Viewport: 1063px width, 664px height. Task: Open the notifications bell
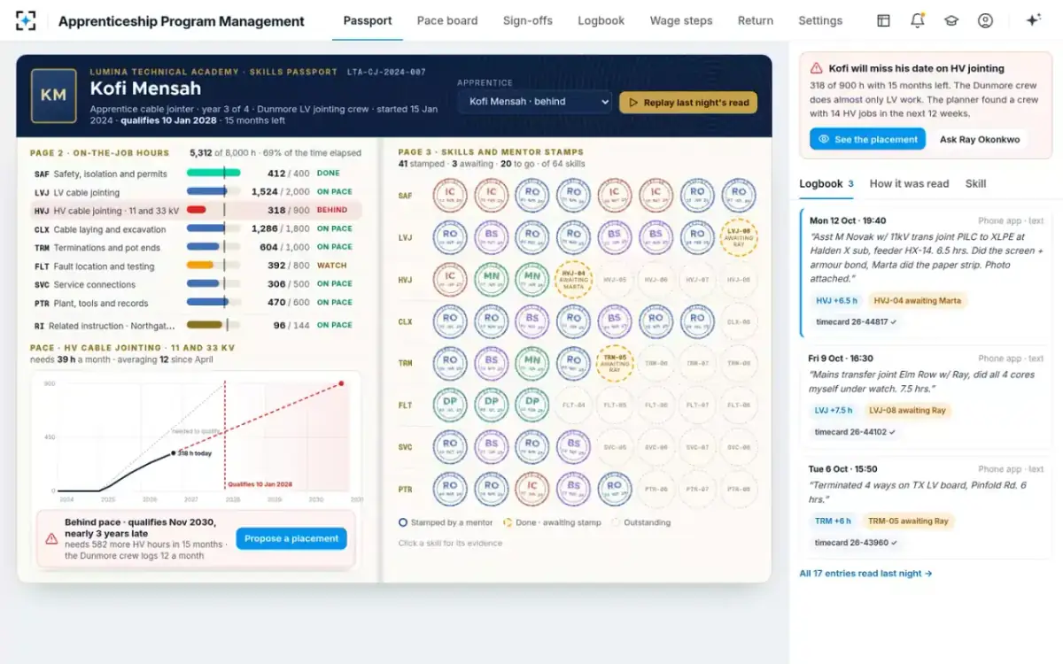(918, 20)
